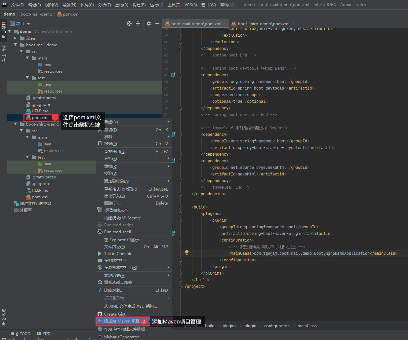The height and width of the screenshot is (340, 408).
Task: Click the yellow lightbulb intention icon
Action: coord(187,252)
